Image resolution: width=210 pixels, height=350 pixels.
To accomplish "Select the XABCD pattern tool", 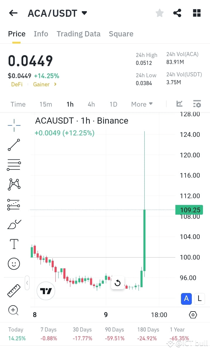I will point(14,184).
